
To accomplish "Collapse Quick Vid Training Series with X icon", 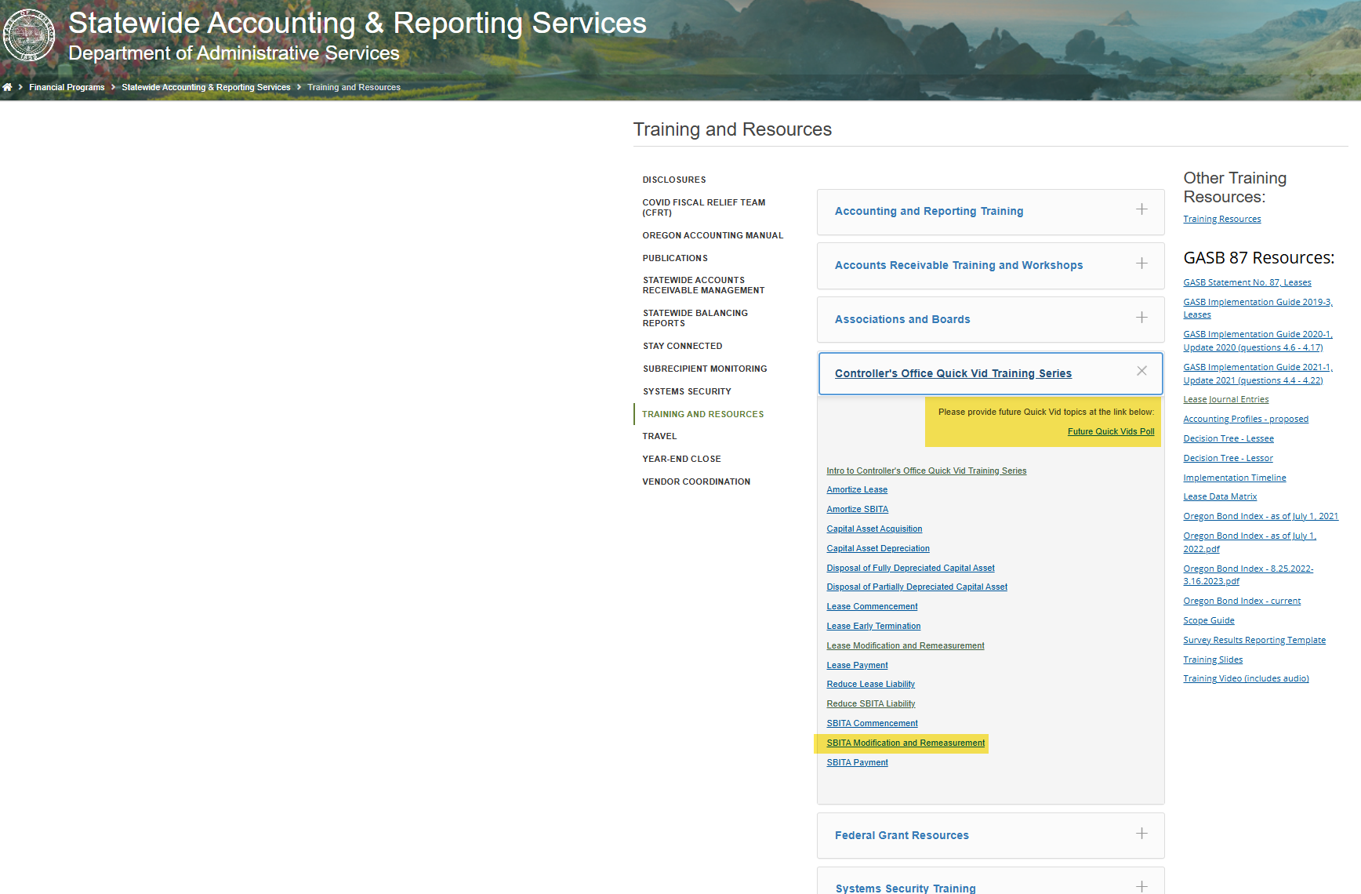I will [1141, 371].
